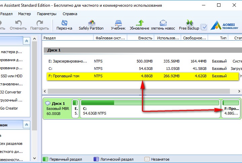Click the AOMEI Technology logo
242x163 pixels.
tap(224, 25)
